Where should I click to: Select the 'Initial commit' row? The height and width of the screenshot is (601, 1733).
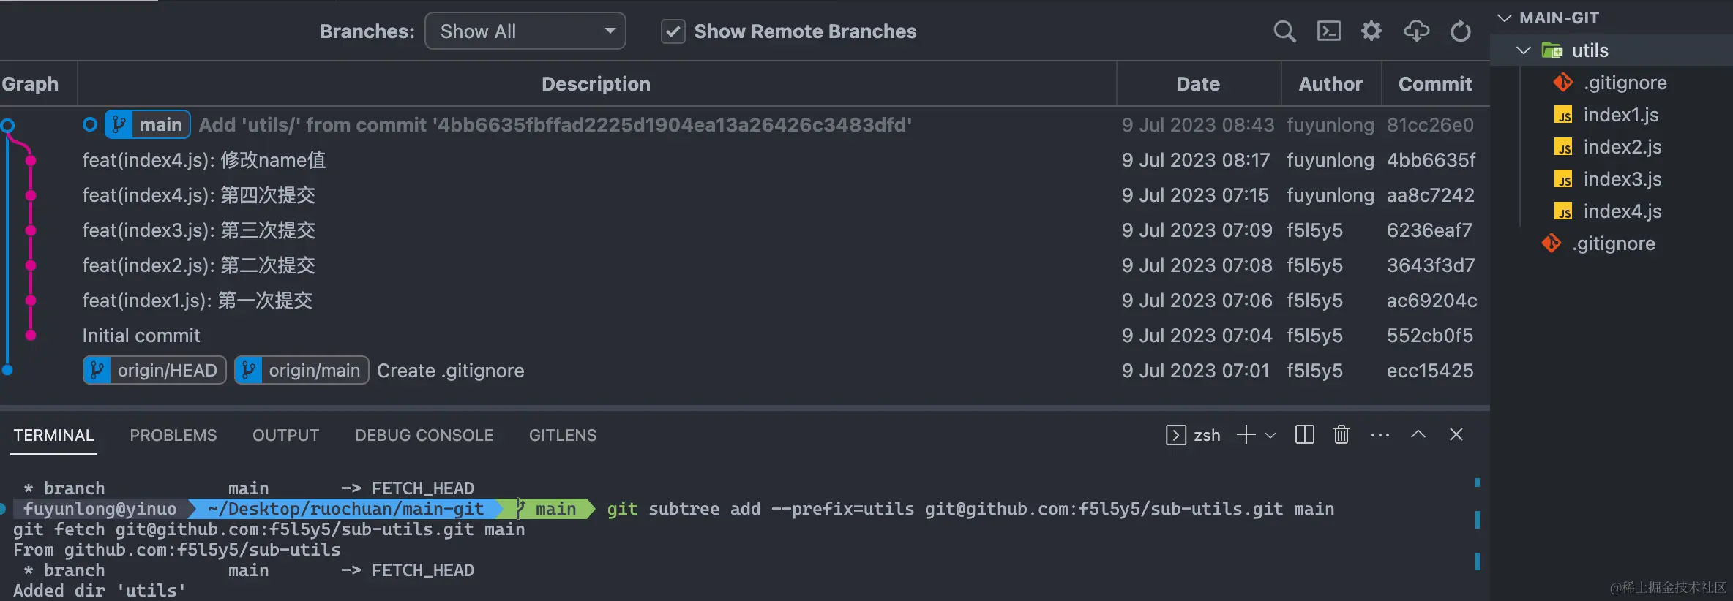[745, 336]
